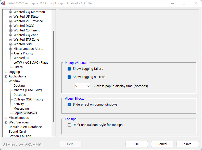
Task: Click the Save button
Action: (x=188, y=144)
